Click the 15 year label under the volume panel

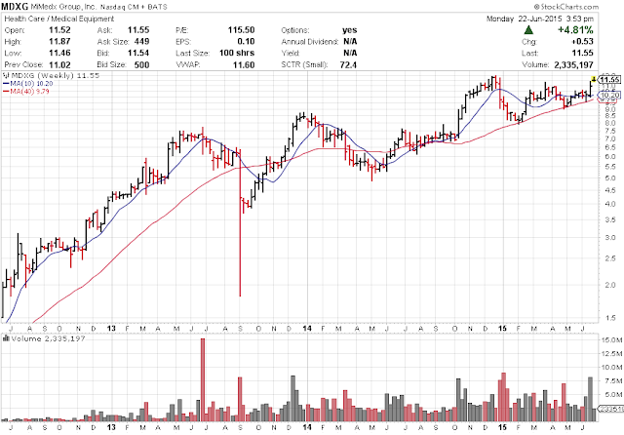[503, 427]
